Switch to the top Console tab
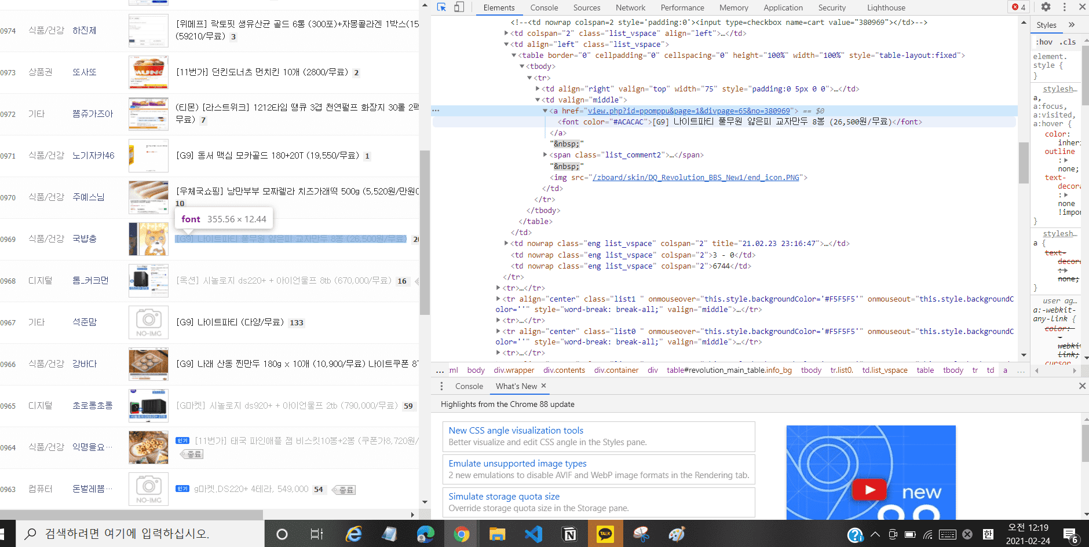This screenshot has width=1089, height=547. (x=544, y=8)
